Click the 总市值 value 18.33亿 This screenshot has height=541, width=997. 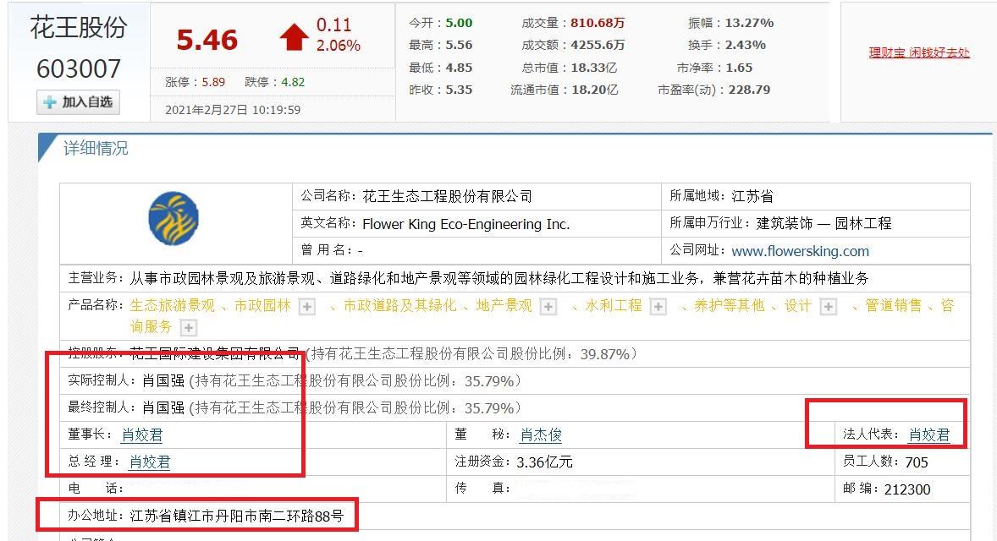594,68
